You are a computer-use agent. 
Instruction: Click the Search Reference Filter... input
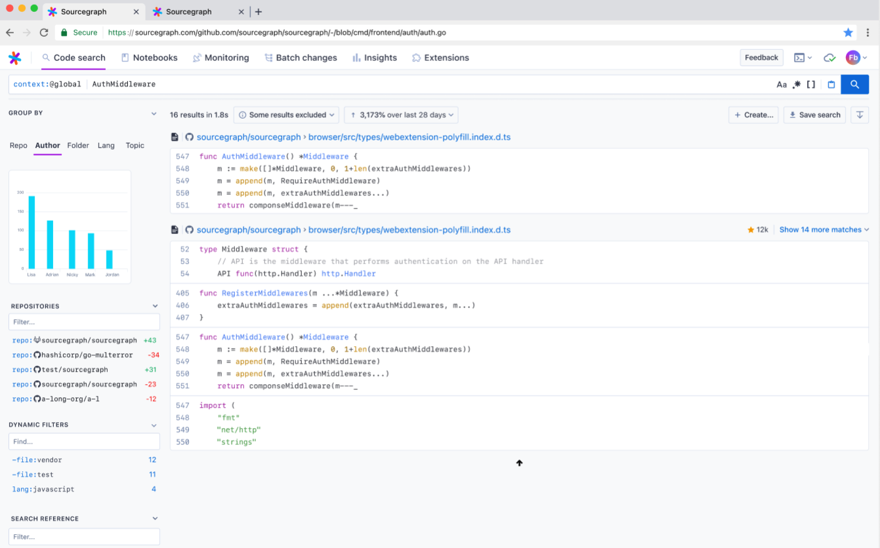point(84,537)
